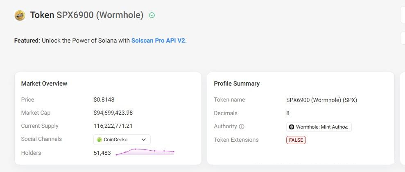Click the Authority info circle icon
The height and width of the screenshot is (172, 405).
[242, 127]
